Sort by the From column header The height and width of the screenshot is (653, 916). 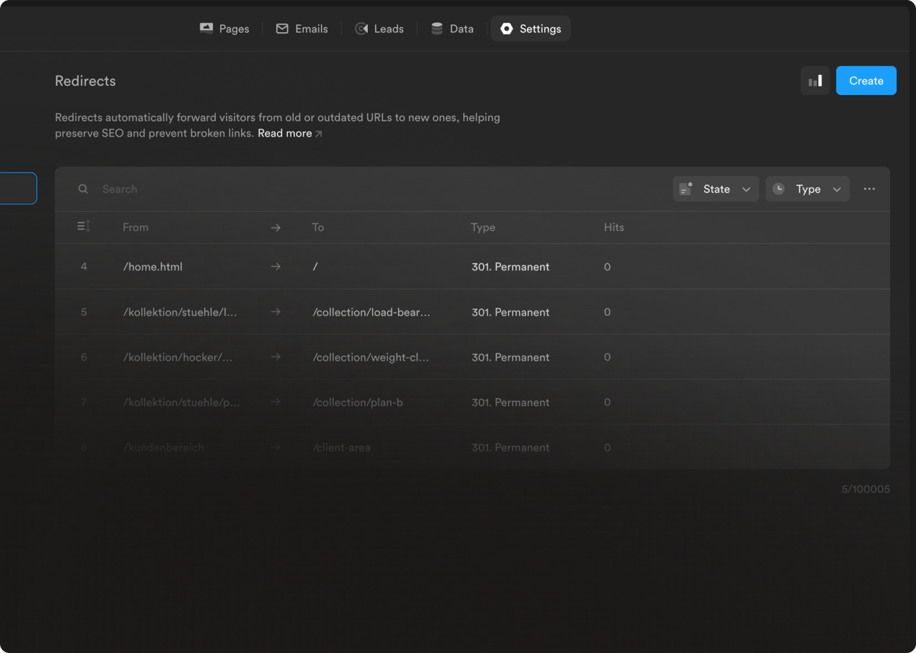coord(135,227)
